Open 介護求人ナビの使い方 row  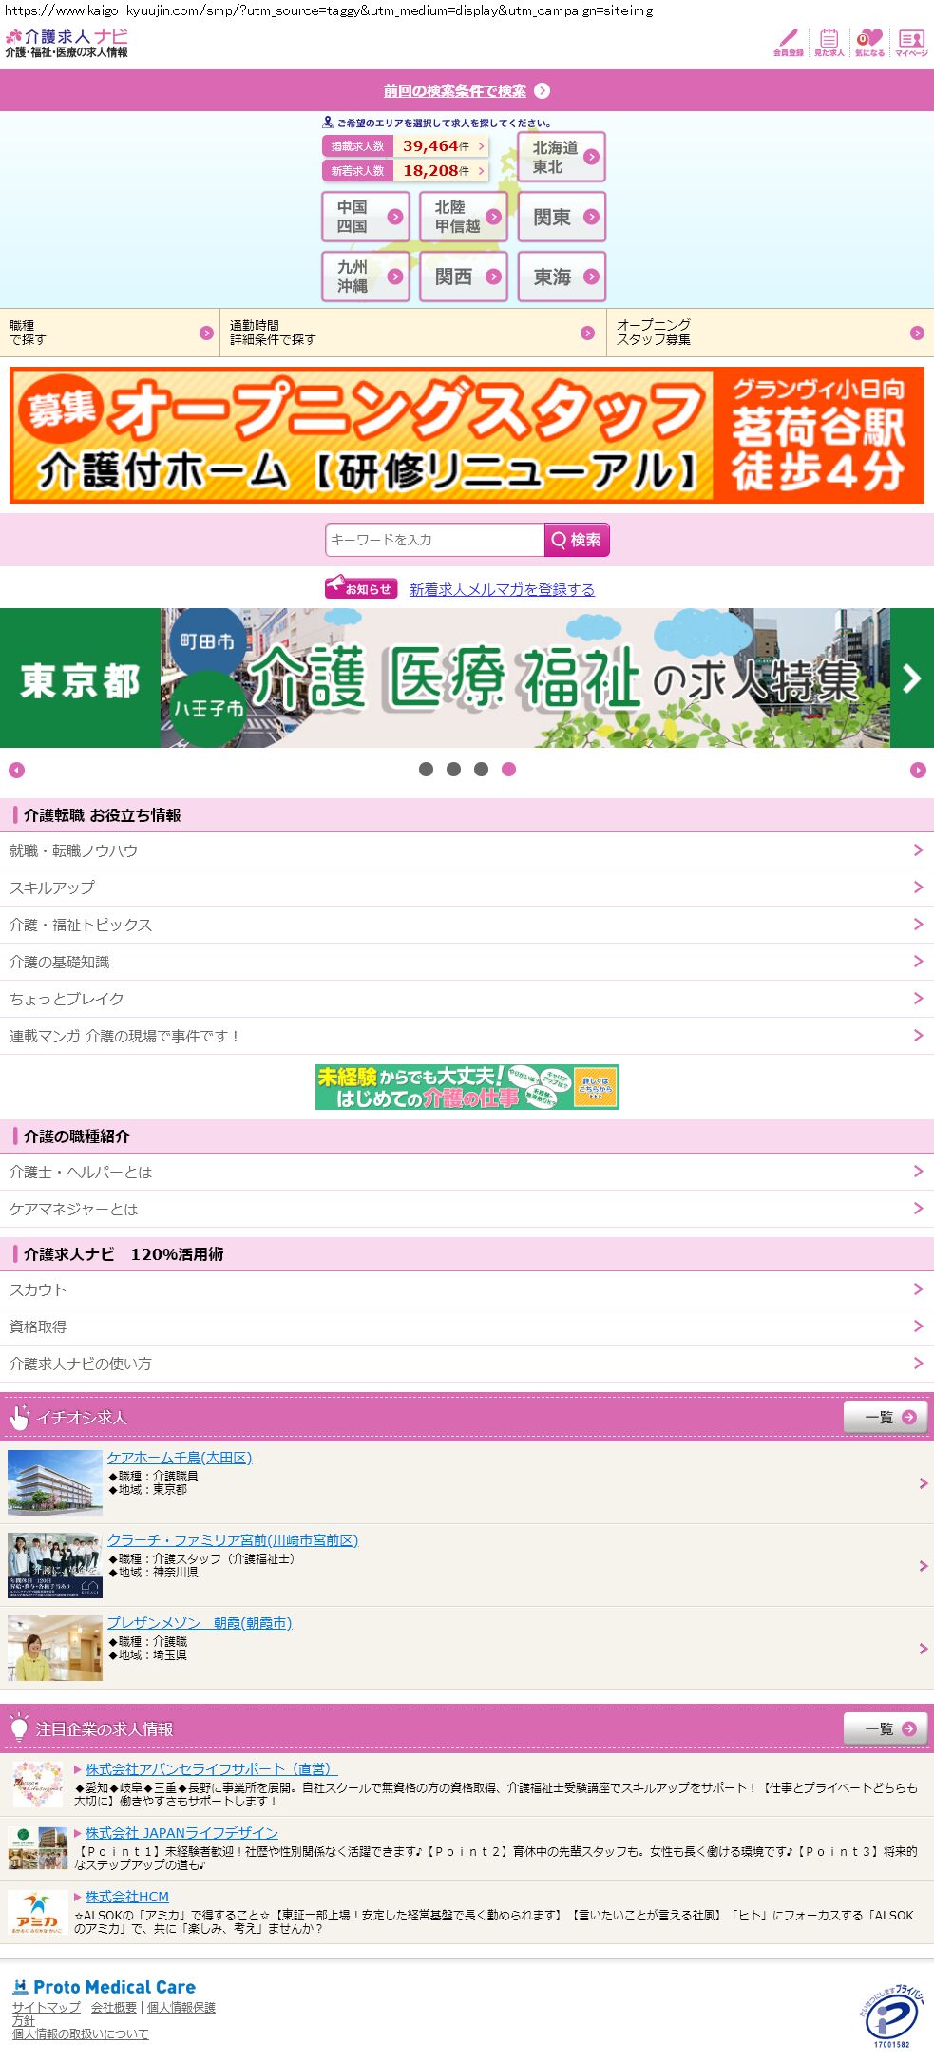[x=467, y=1365]
